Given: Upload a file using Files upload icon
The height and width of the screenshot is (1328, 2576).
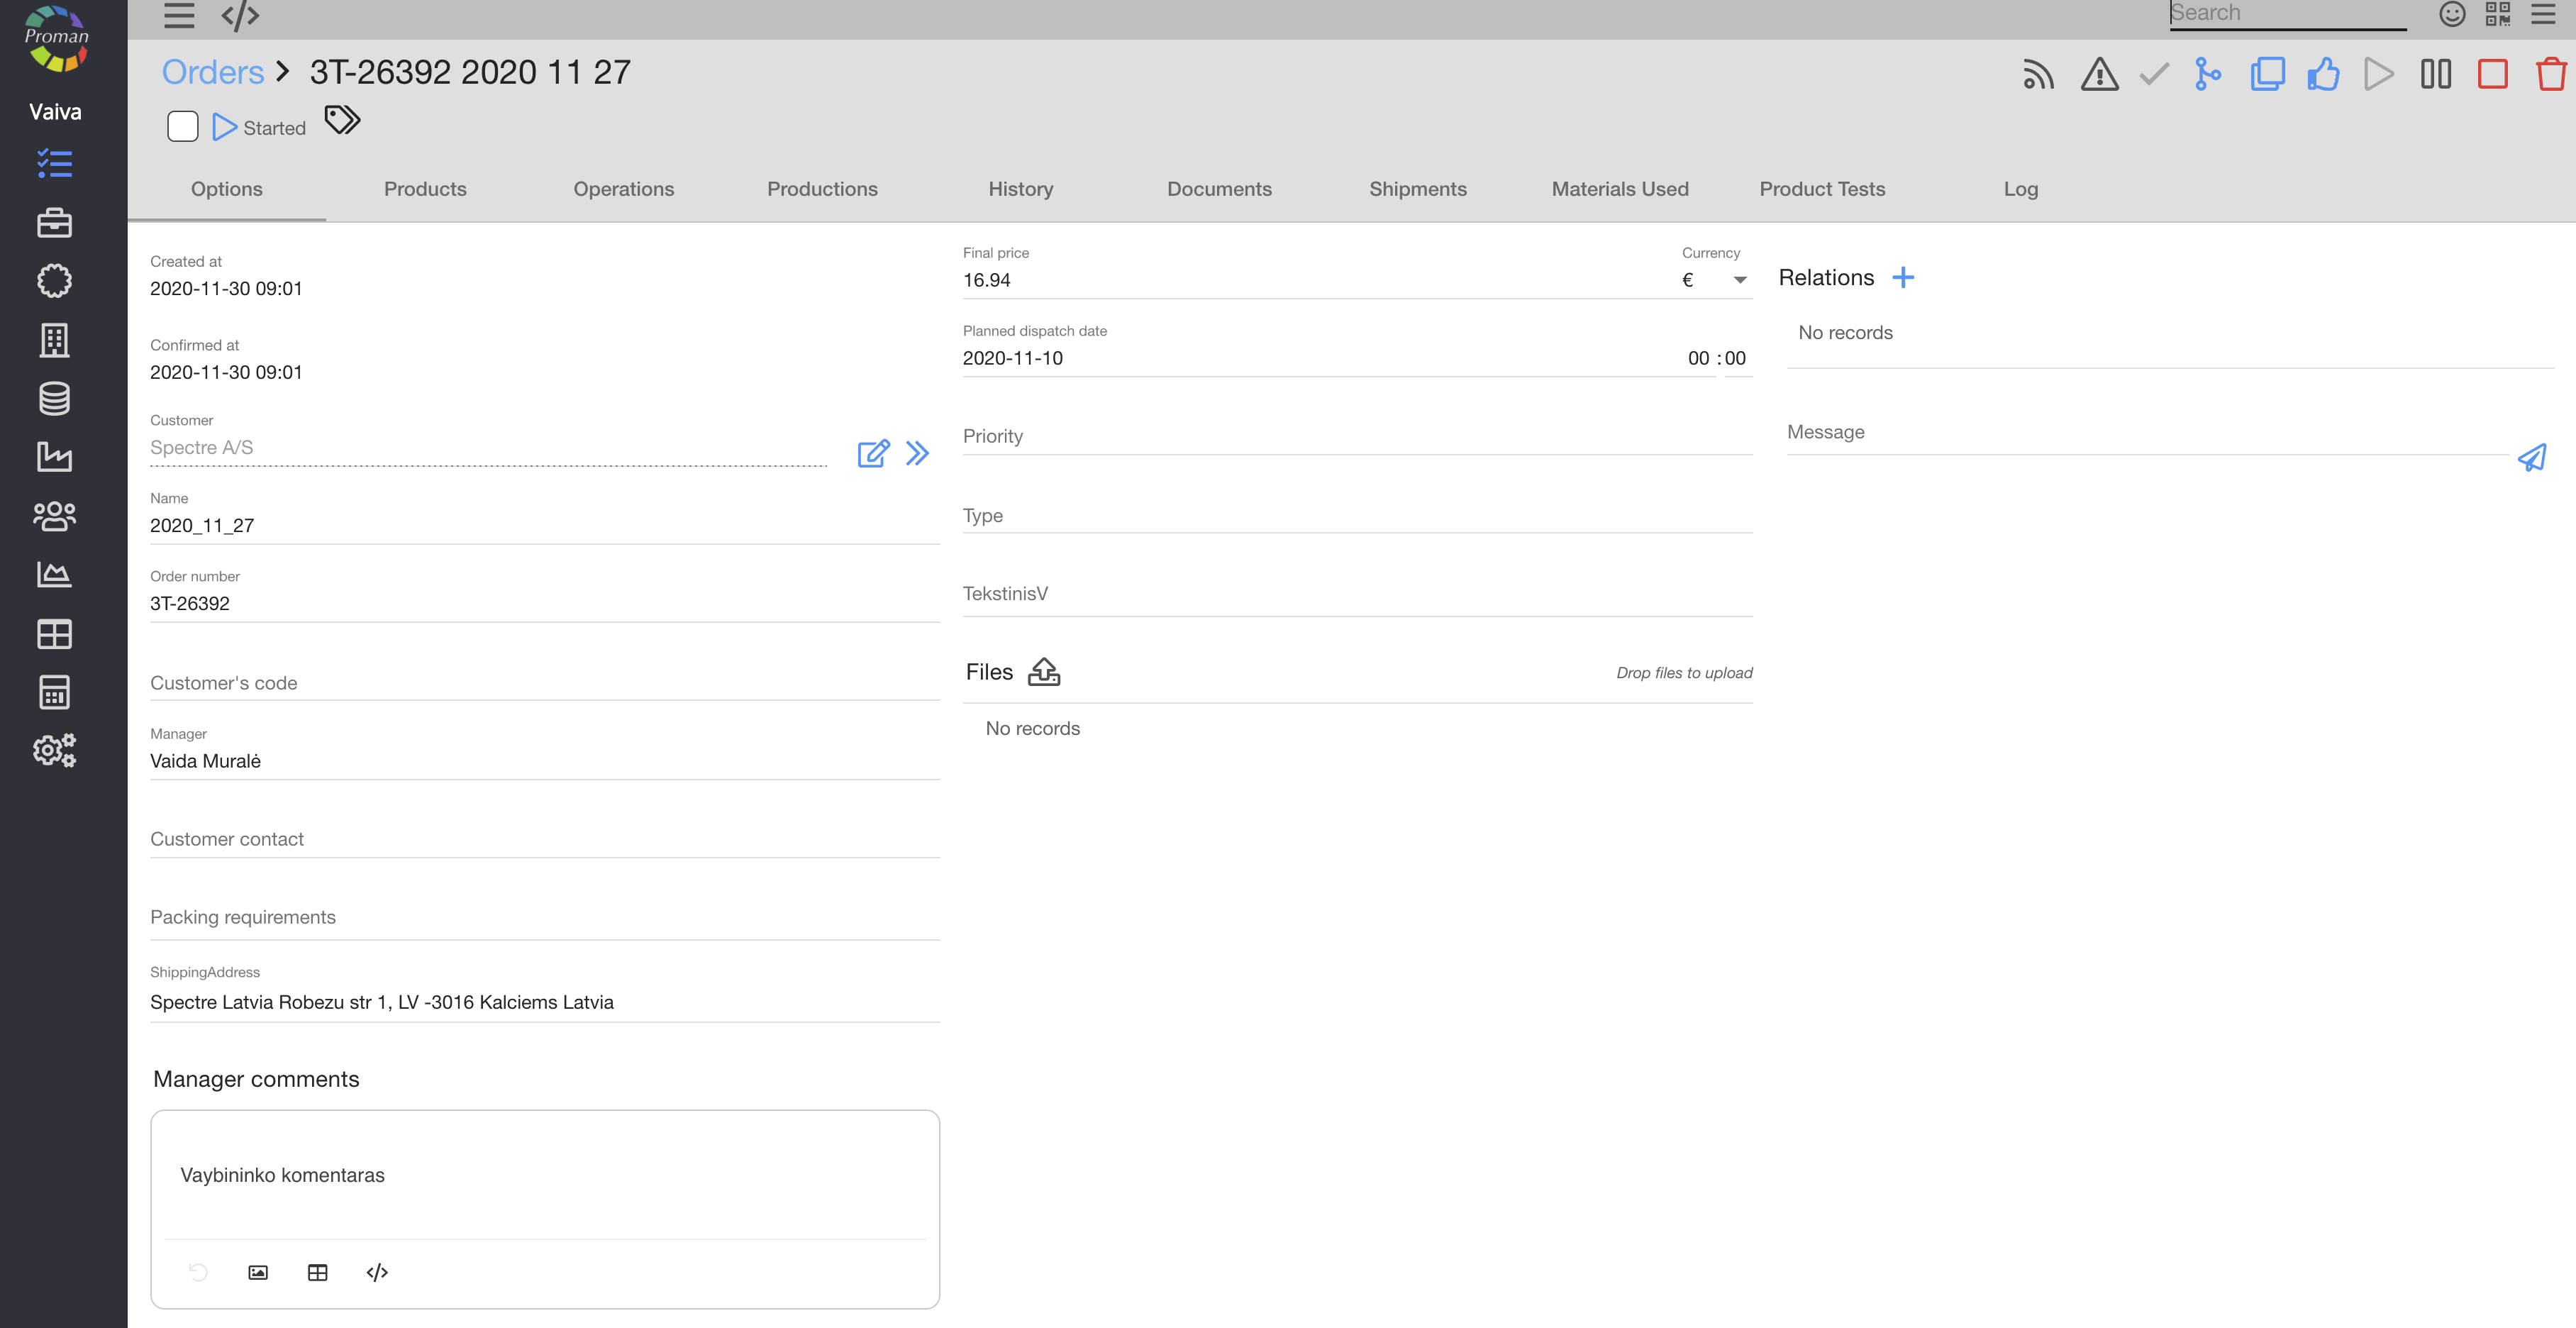Looking at the screenshot, I should (x=1044, y=672).
